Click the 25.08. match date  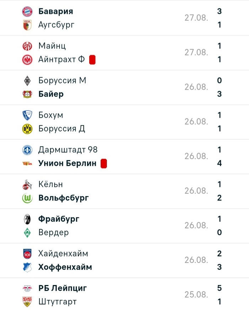click(196, 295)
